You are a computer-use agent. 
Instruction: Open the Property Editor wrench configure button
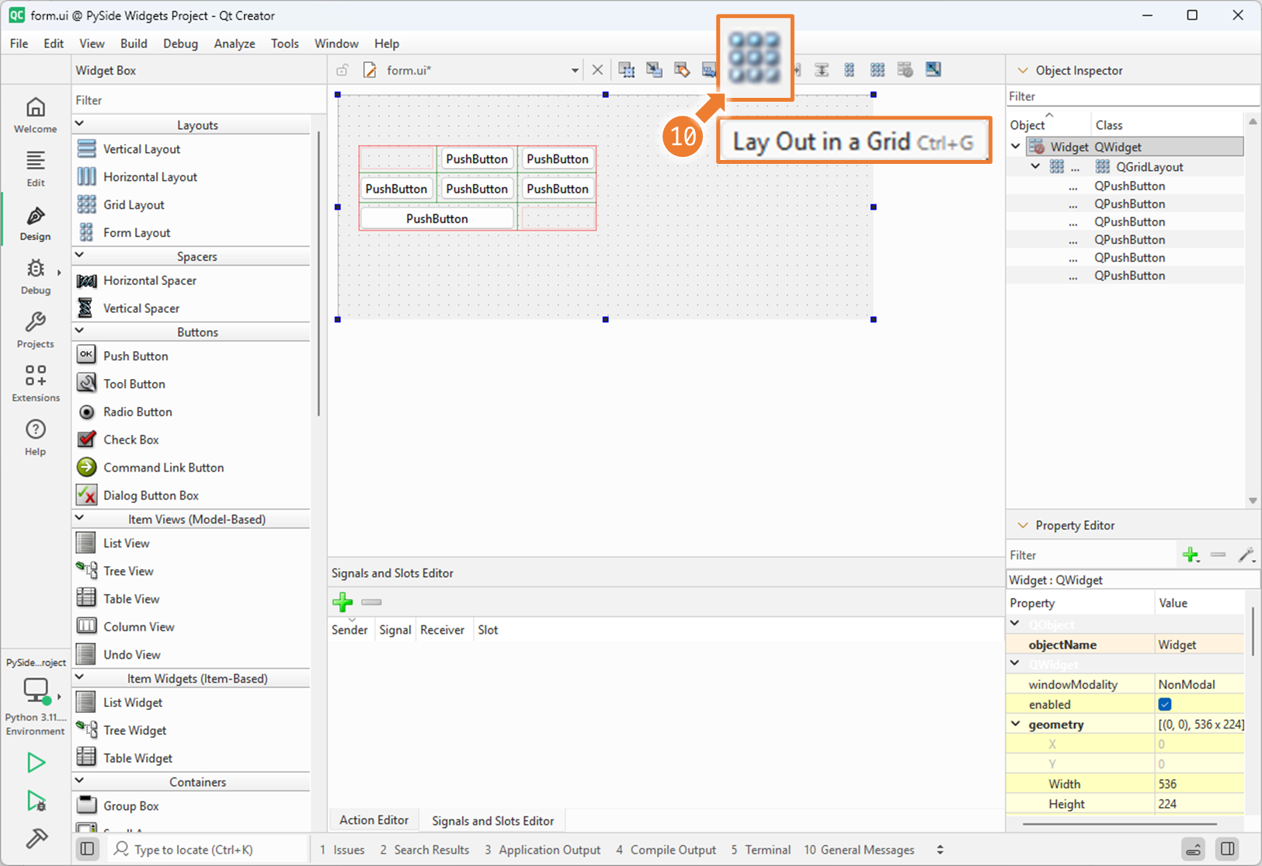[x=1246, y=555]
